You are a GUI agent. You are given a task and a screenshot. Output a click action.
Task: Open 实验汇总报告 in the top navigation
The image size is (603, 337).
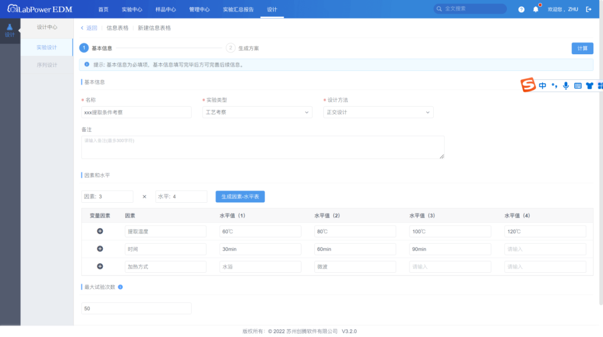238,10
